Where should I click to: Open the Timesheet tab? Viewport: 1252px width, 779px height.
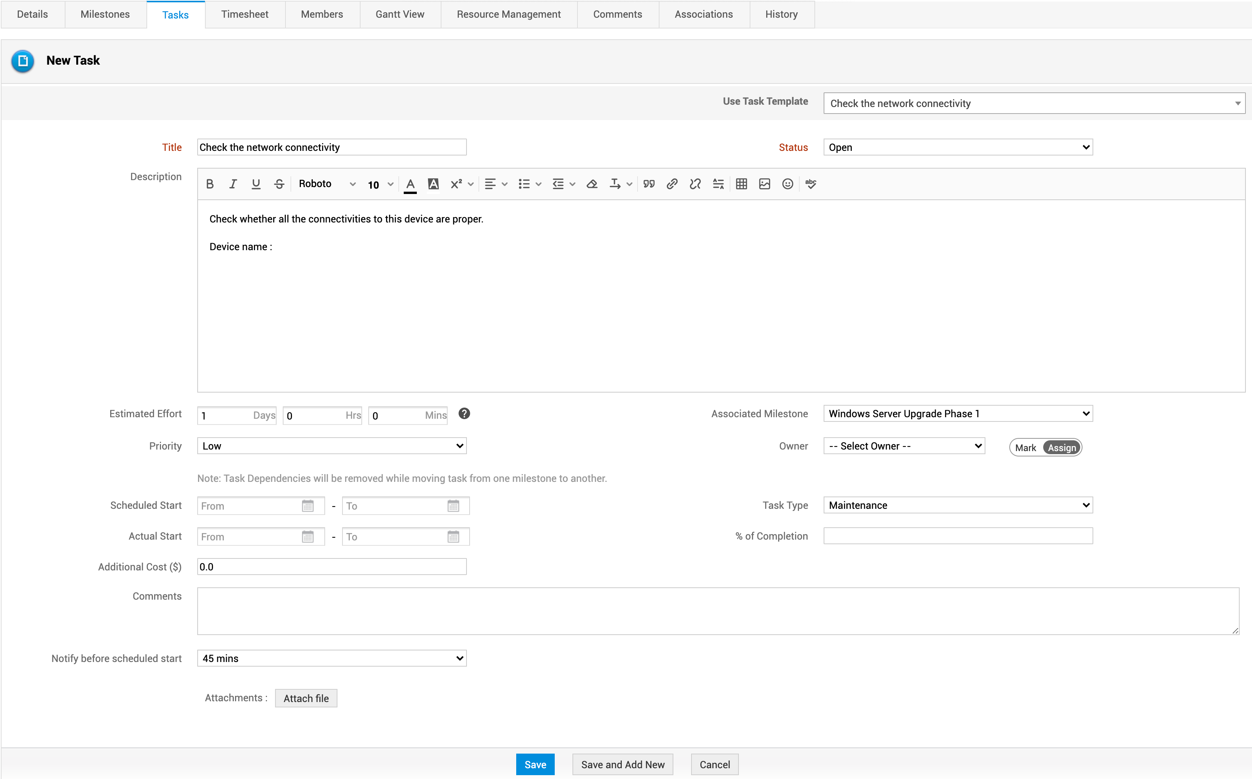coord(244,14)
